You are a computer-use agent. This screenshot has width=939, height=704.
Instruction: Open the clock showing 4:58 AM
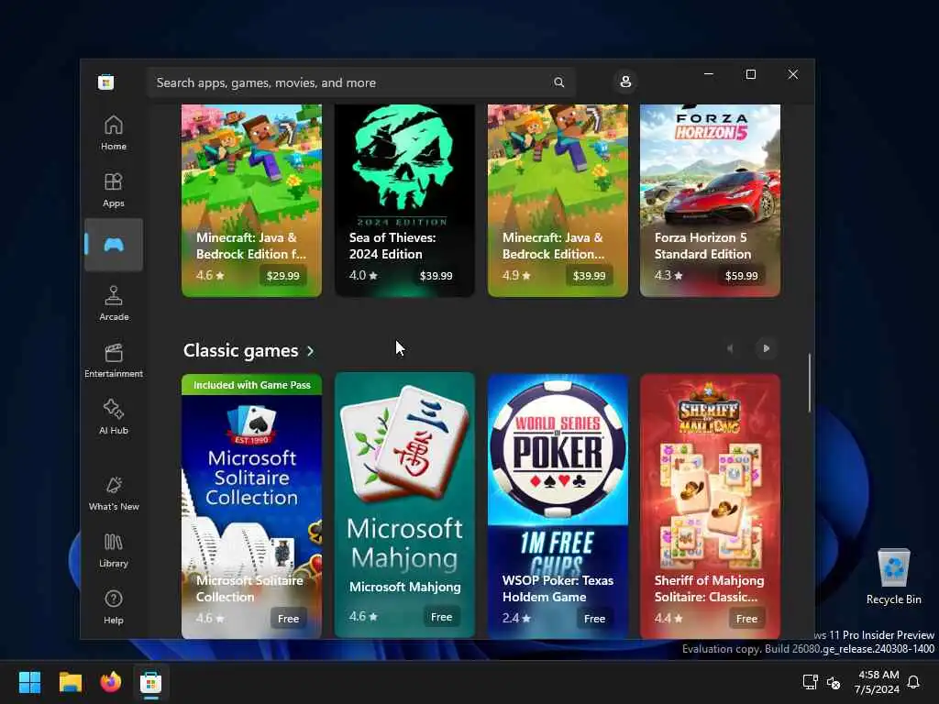878,682
